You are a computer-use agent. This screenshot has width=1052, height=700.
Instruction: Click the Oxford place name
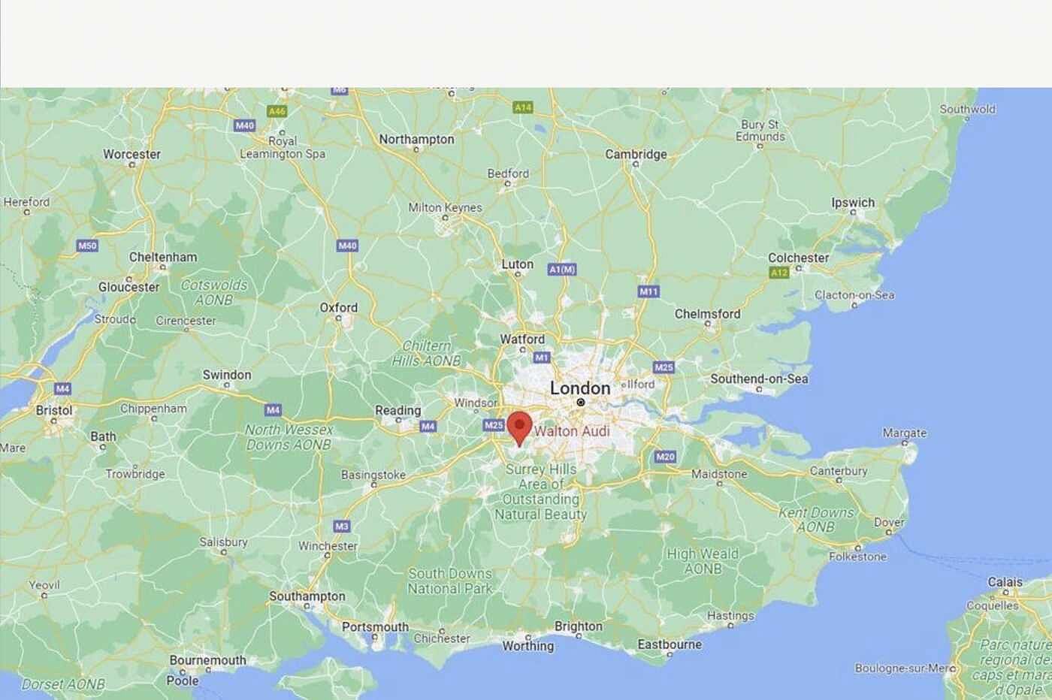point(339,307)
